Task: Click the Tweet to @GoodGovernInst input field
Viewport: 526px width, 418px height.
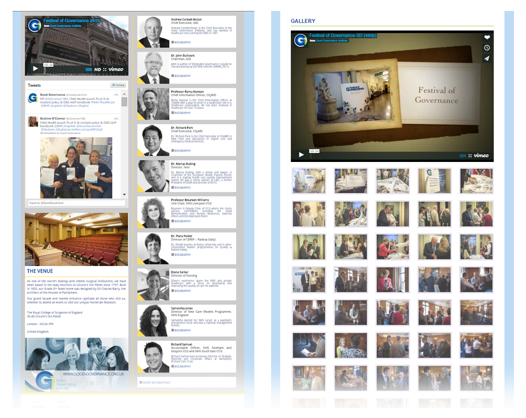Action: [x=76, y=203]
